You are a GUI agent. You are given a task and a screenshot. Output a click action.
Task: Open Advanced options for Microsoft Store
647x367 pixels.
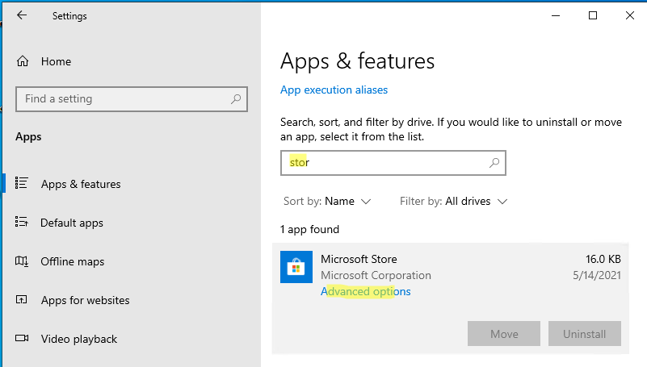click(x=366, y=291)
